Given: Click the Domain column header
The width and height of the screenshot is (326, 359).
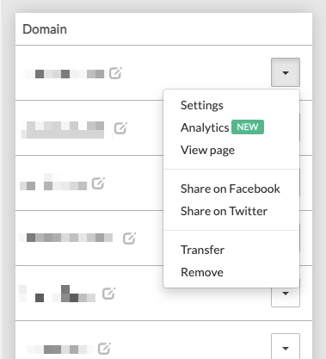Looking at the screenshot, I should [45, 29].
